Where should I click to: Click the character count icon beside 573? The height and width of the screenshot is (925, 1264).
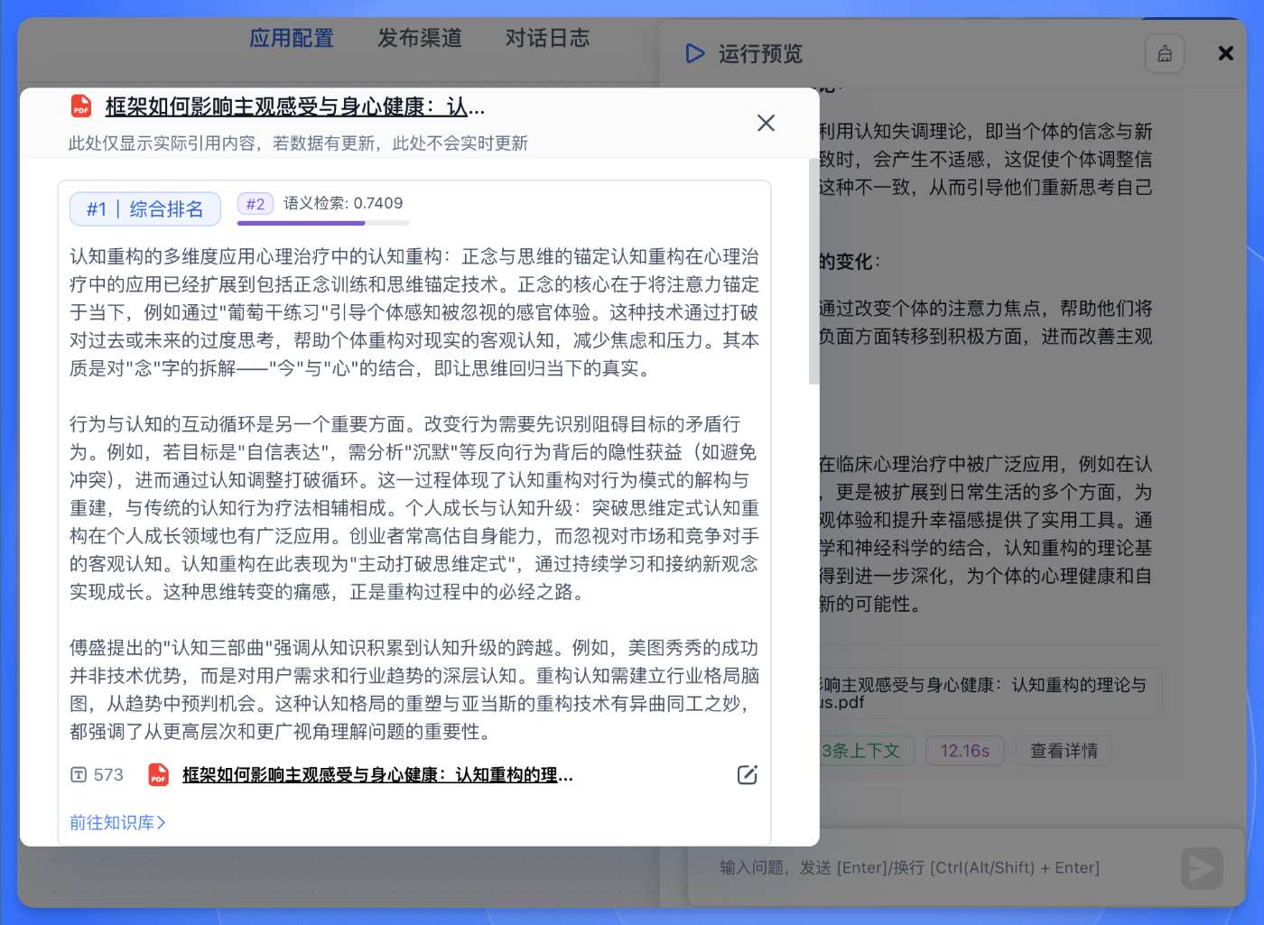point(79,775)
